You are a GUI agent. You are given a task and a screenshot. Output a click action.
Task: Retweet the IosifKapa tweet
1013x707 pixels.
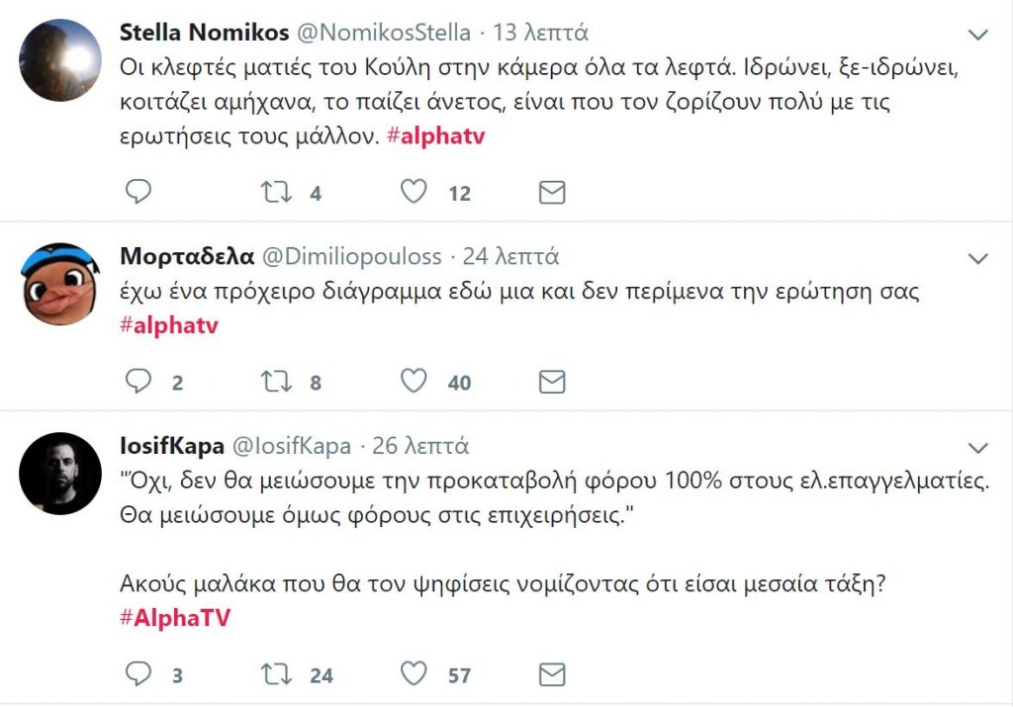click(275, 675)
